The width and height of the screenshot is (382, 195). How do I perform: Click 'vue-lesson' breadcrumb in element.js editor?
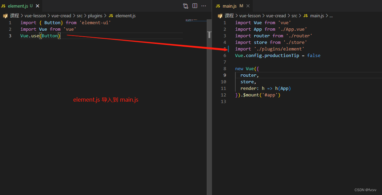(x=35, y=16)
